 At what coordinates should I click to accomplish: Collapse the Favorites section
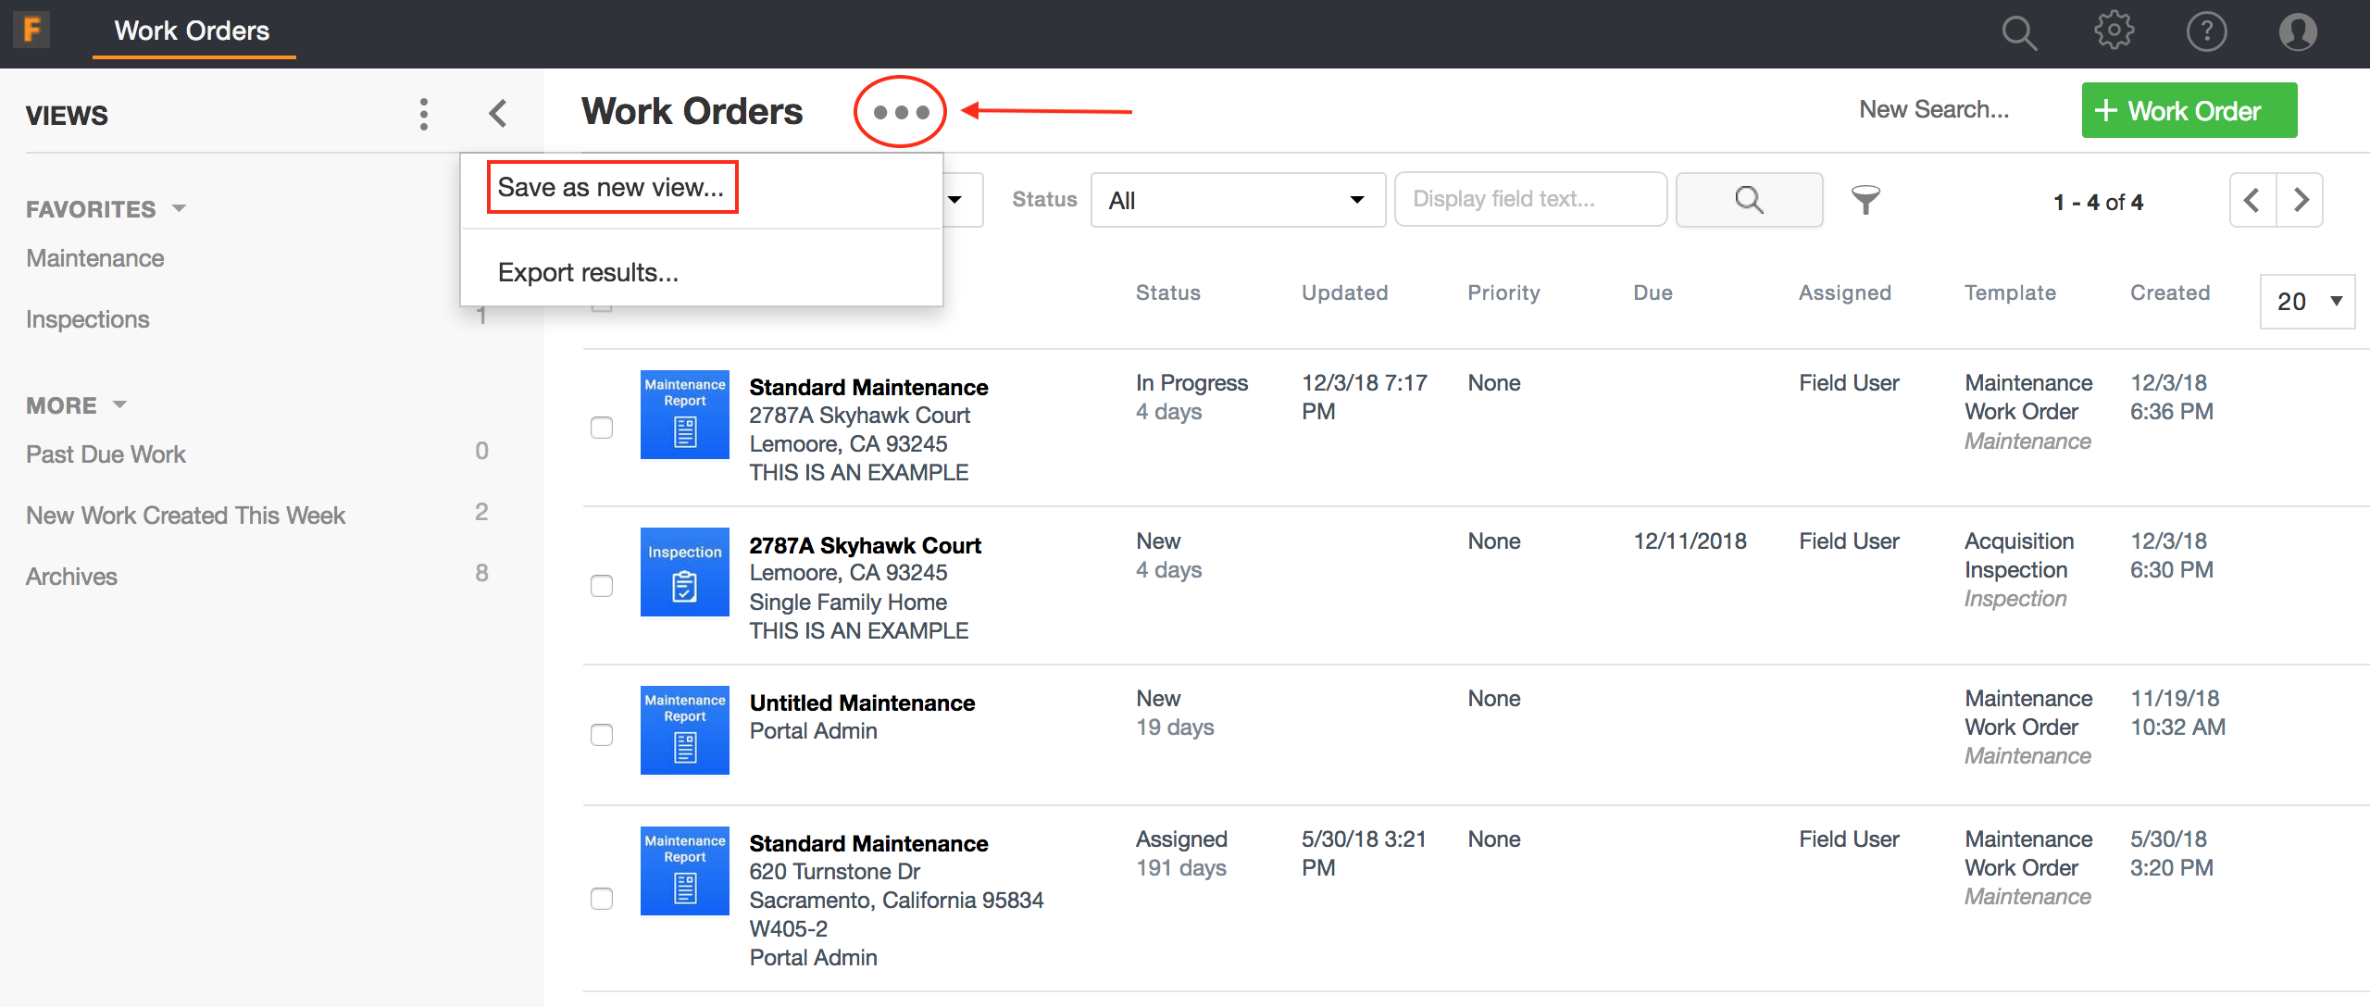(x=179, y=208)
